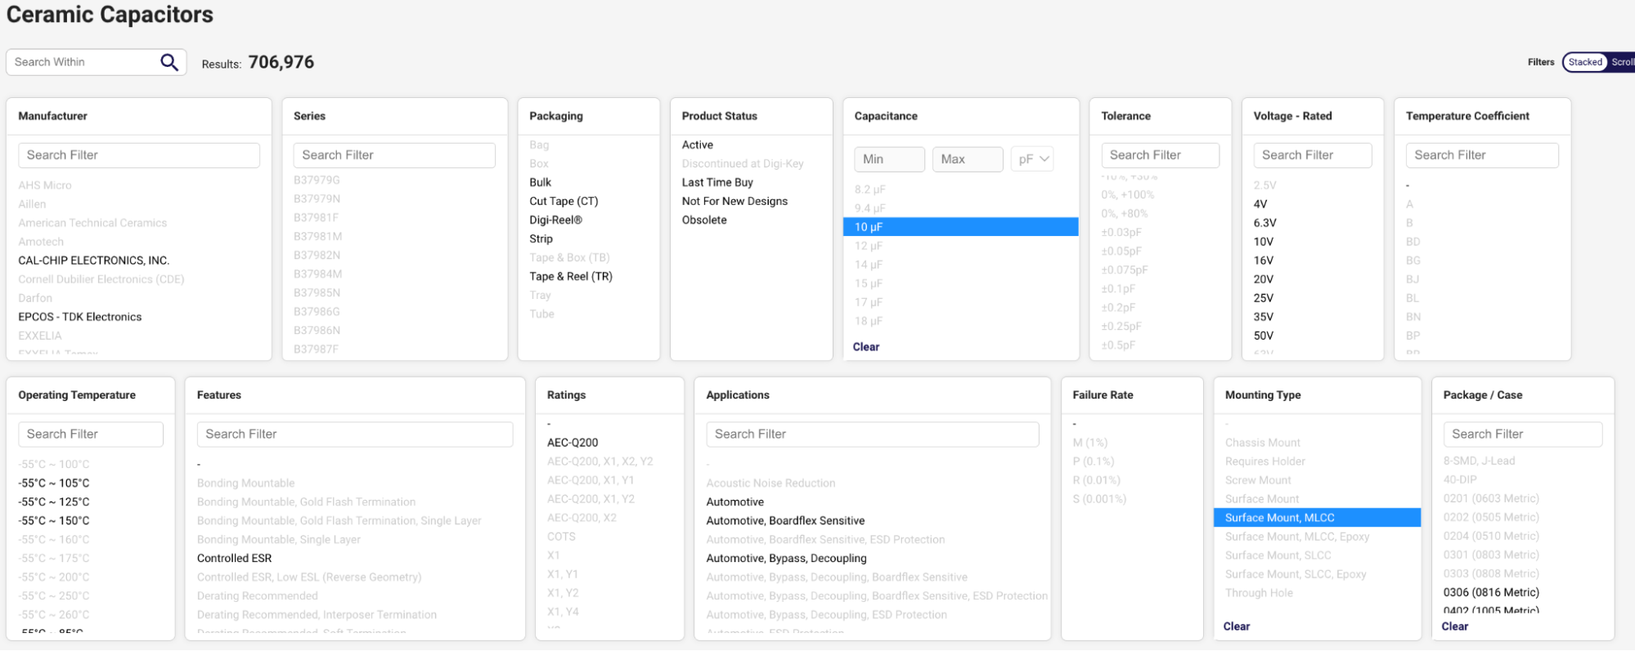1635x651 pixels.
Task: Select 20V rated voltage
Action: pos(1264,279)
